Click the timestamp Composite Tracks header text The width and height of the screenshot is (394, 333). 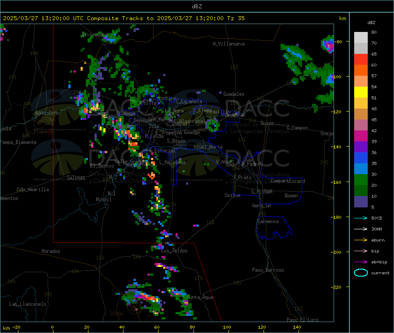click(x=124, y=18)
